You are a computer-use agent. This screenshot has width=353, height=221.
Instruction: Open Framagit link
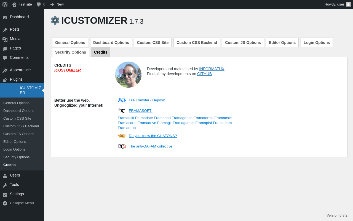164,123
